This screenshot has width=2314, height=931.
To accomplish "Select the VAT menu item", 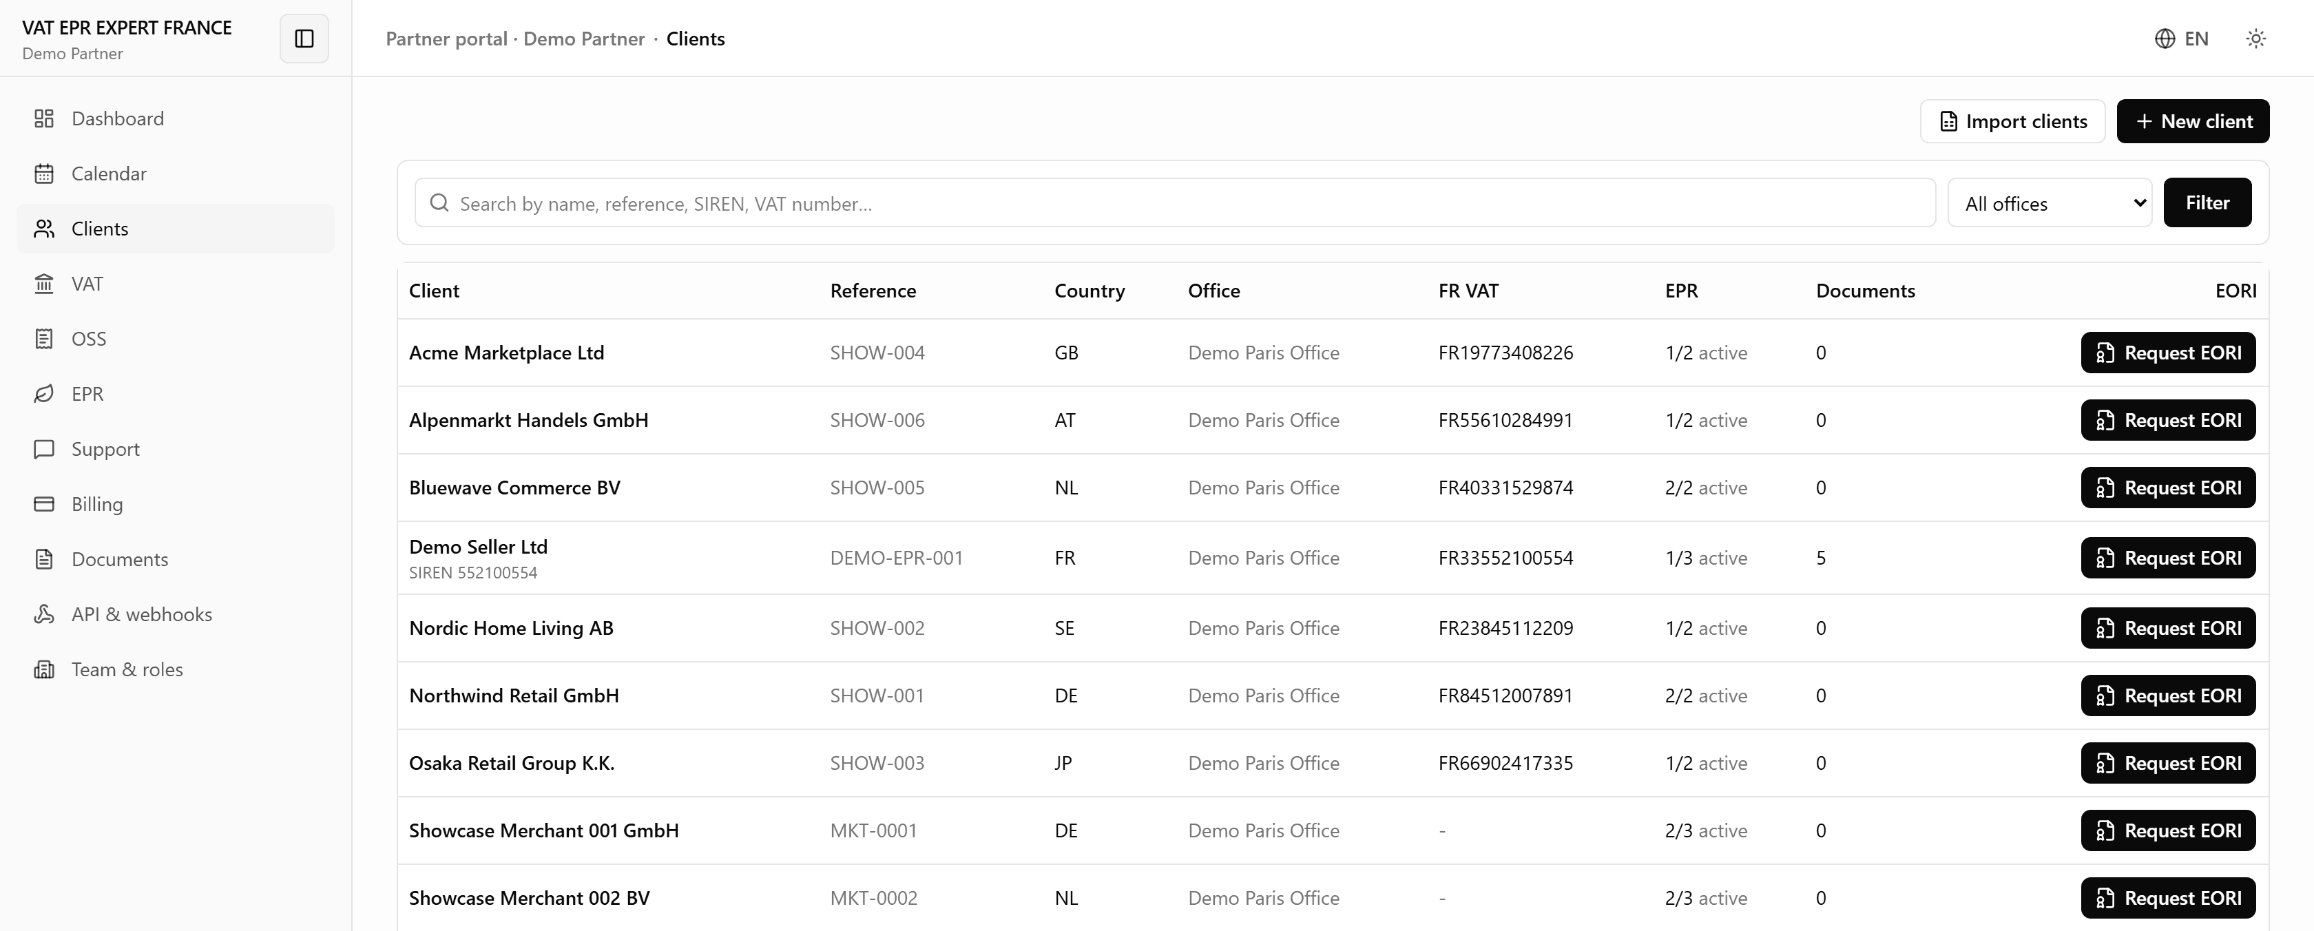I will (x=175, y=284).
